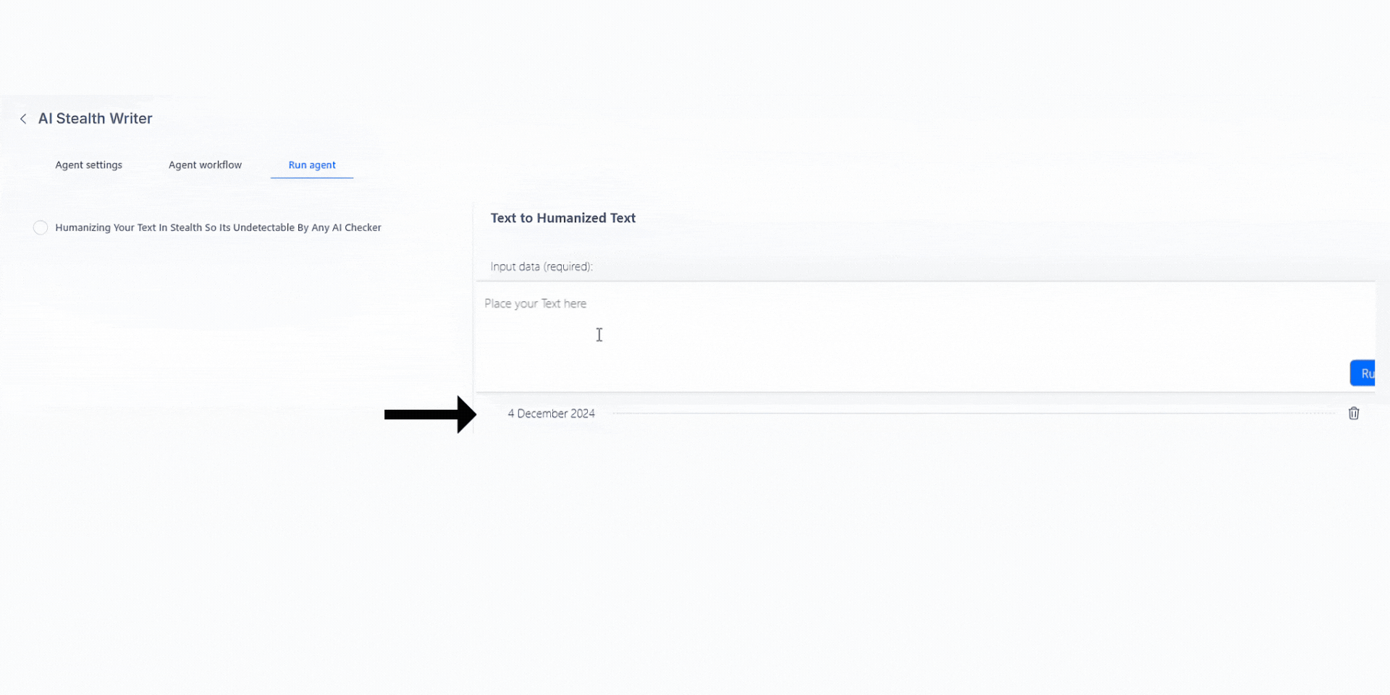Click the blue underline beneath Run agent
The height and width of the screenshot is (695, 1390).
point(312,177)
